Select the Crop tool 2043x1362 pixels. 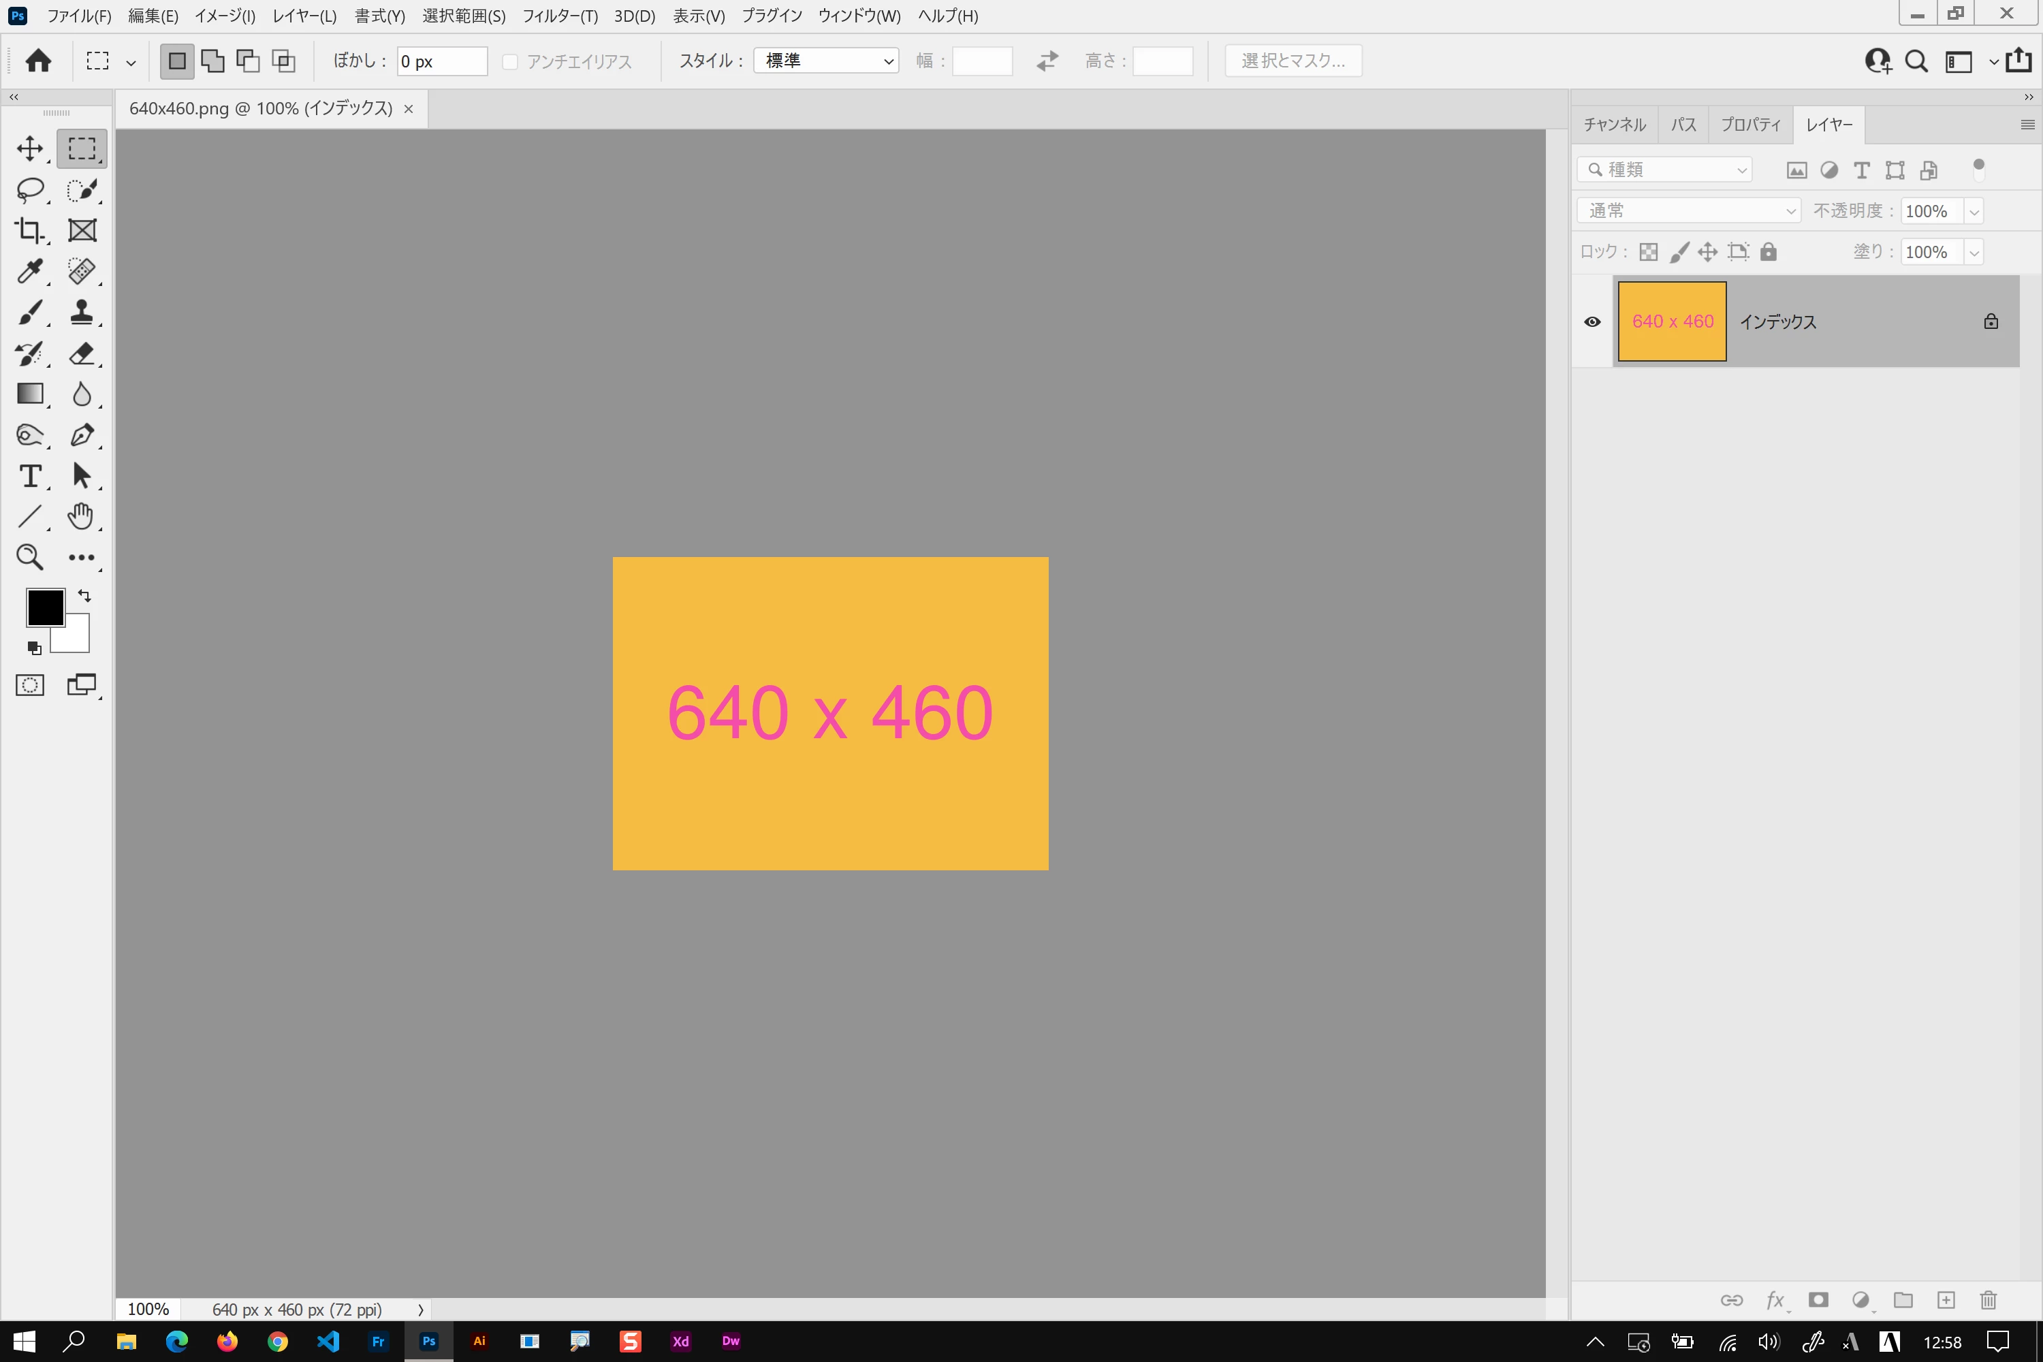pyautogui.click(x=31, y=230)
